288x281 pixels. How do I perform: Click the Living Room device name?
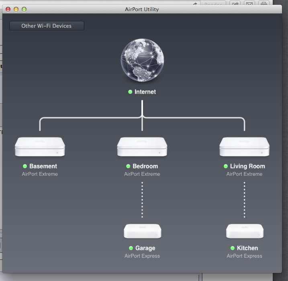click(247, 166)
